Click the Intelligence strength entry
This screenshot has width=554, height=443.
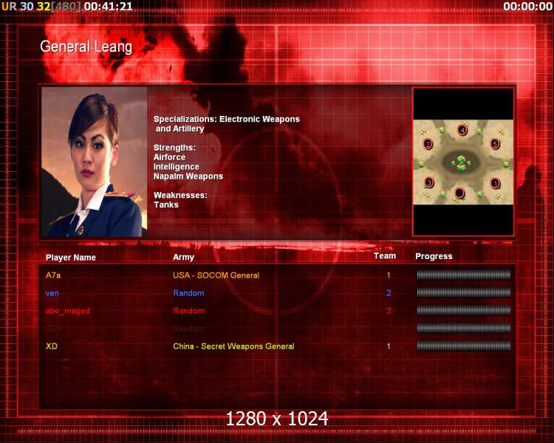point(177,167)
